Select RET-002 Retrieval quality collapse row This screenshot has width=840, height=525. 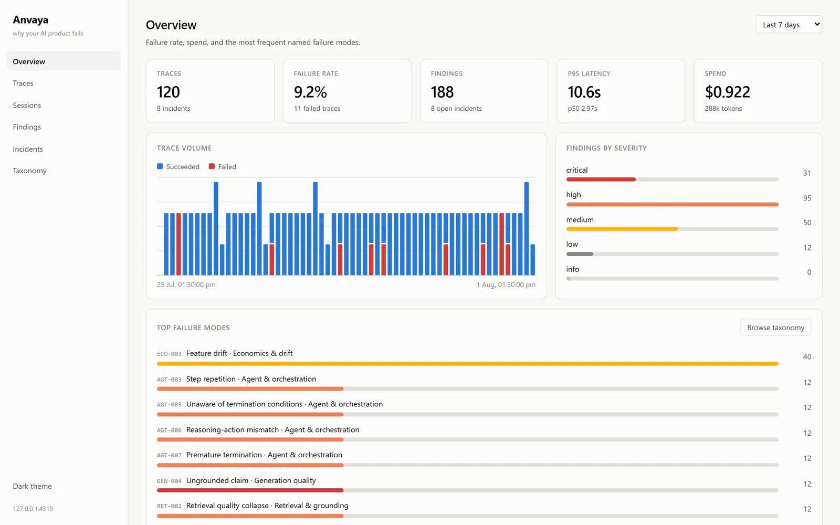(x=484, y=510)
